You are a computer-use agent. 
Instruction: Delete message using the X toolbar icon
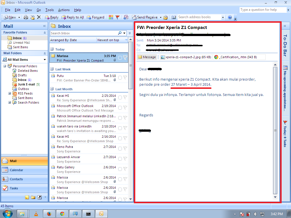point(39,17)
